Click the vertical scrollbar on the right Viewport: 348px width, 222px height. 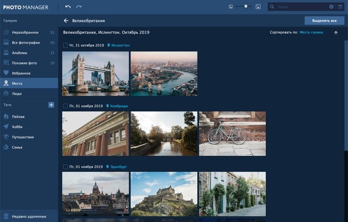pos(346,95)
